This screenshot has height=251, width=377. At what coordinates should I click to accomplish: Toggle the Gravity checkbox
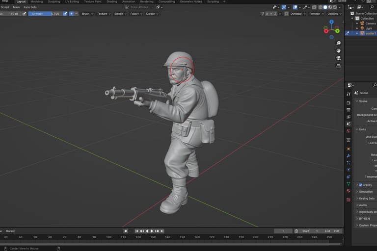360,185
